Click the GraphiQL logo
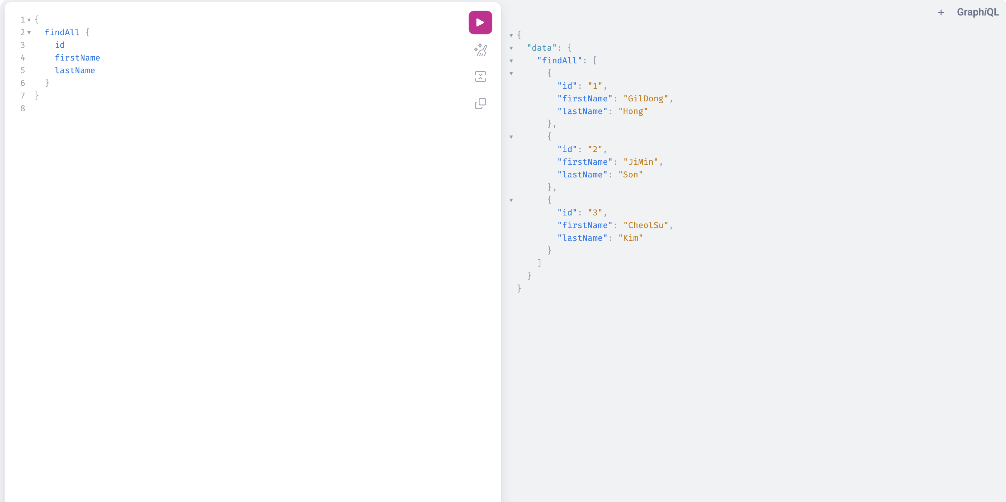 [978, 12]
